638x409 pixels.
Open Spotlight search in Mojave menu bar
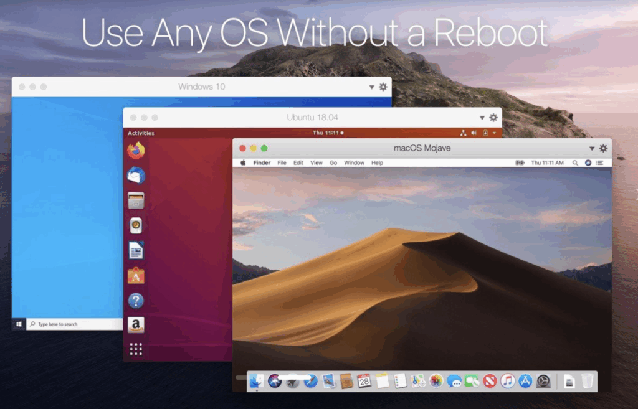(575, 162)
